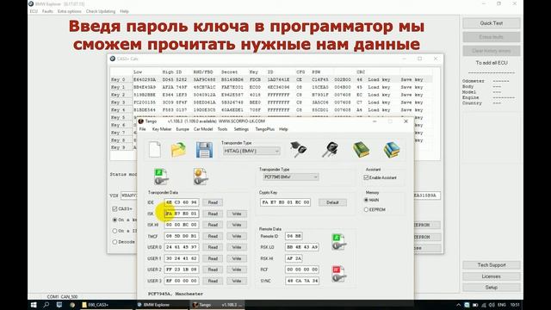Screen dimensions: 551x310
Task: Click the Write button for USER 1
Action: [x=237, y=258]
